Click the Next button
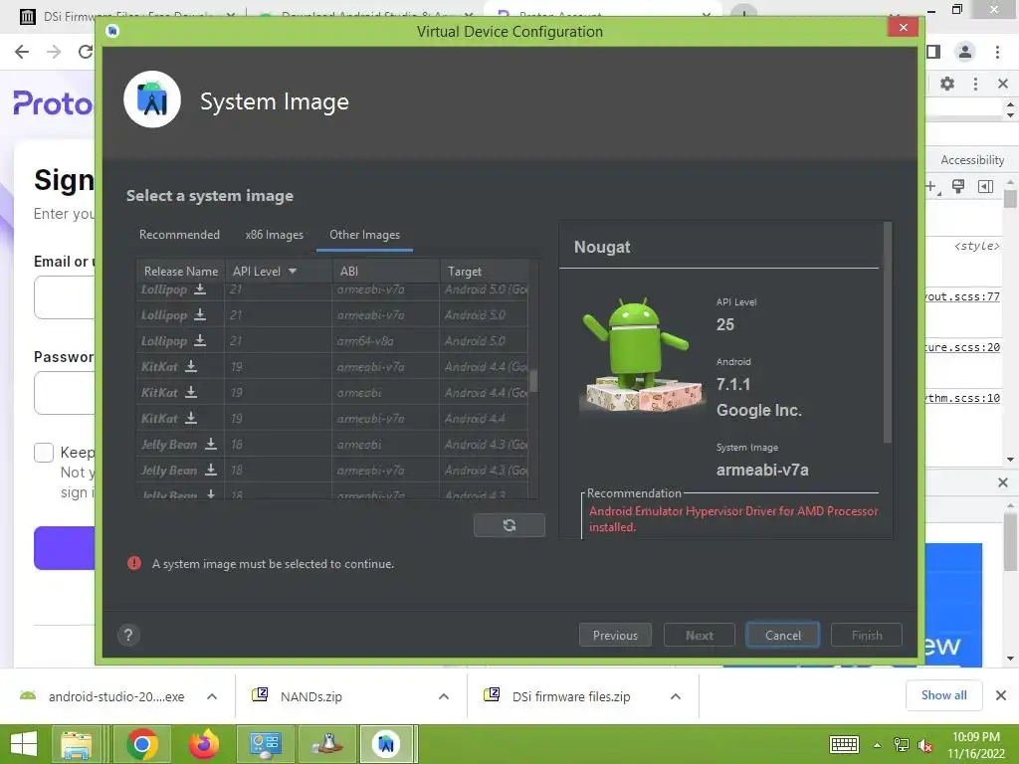 coord(700,635)
